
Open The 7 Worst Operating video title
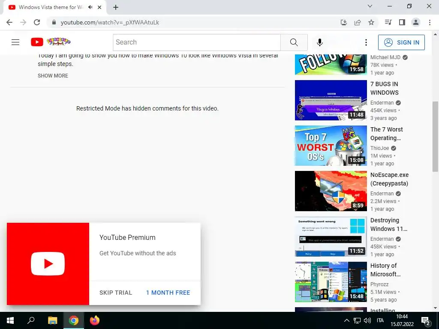pos(386,134)
